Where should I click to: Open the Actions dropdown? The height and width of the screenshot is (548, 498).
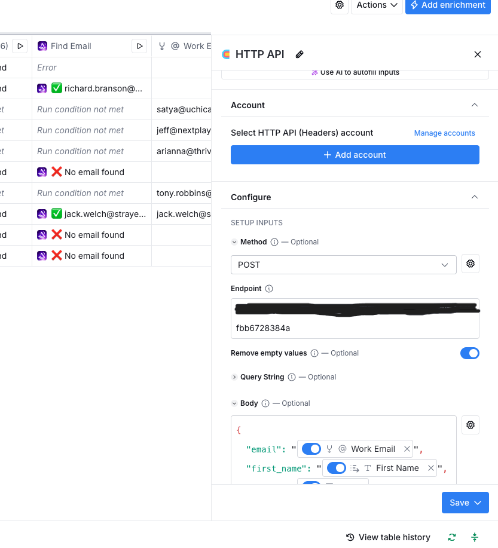377,5
